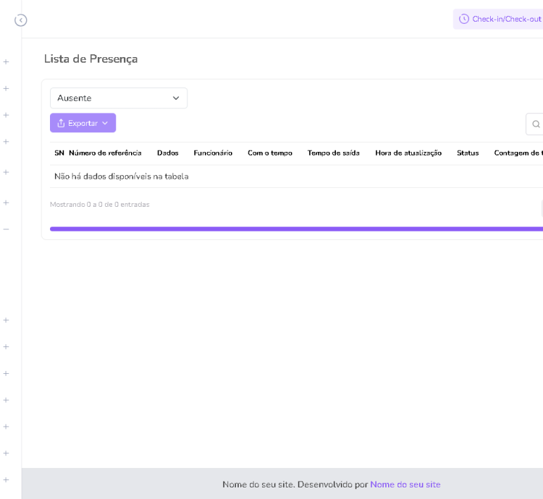Click the upload icon on Exportar button
This screenshot has height=499, width=543.
click(x=61, y=123)
